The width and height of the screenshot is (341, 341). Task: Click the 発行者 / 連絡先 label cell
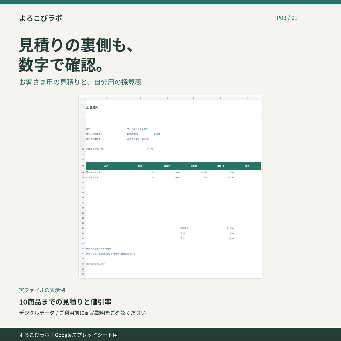(93, 139)
